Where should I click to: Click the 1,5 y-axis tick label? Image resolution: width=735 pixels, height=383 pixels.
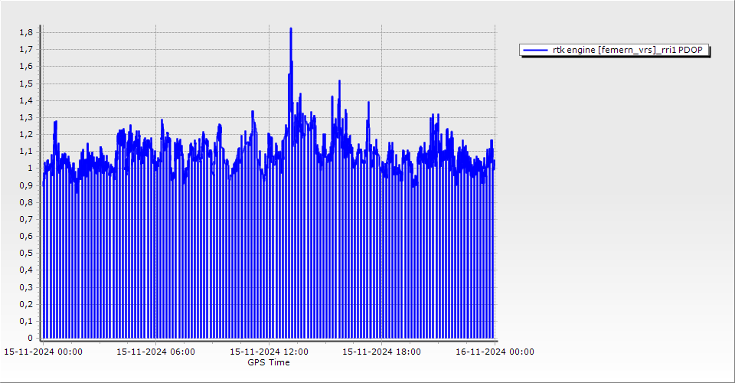(25, 83)
